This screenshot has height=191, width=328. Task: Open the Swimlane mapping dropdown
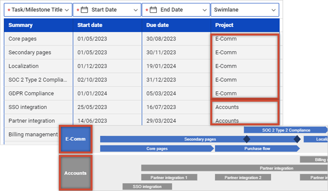245,10
